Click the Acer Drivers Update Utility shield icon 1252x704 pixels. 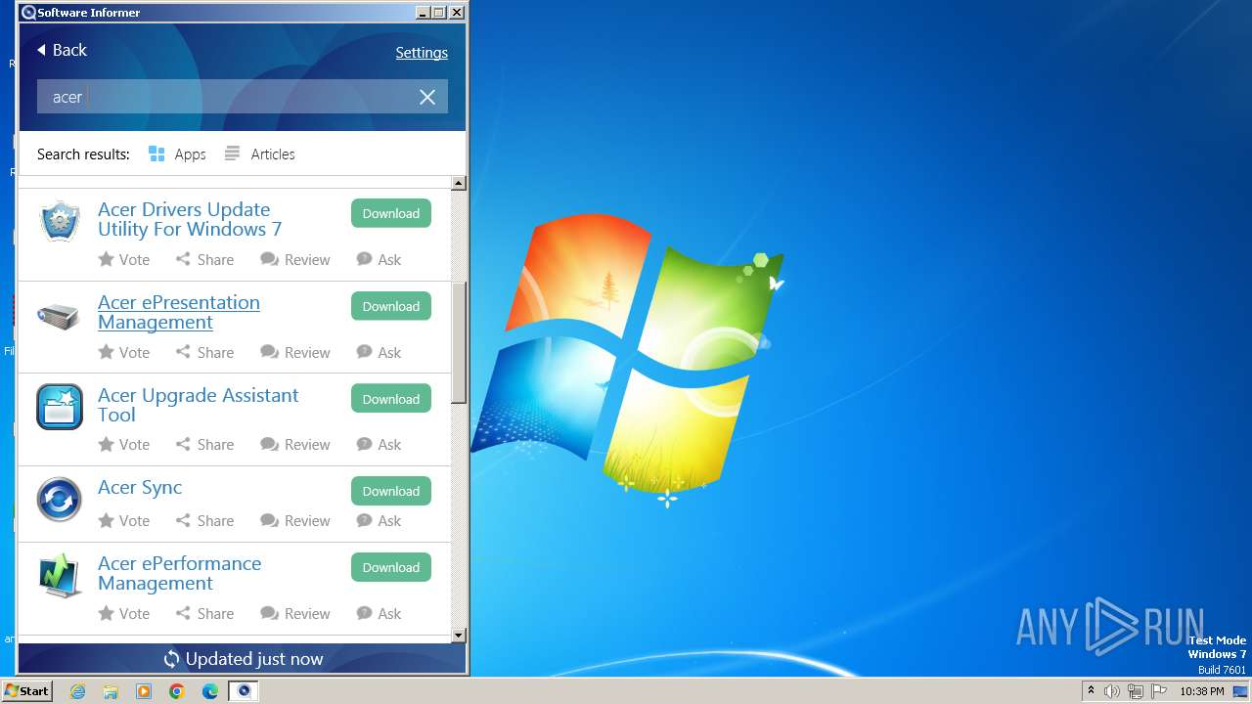click(x=60, y=221)
